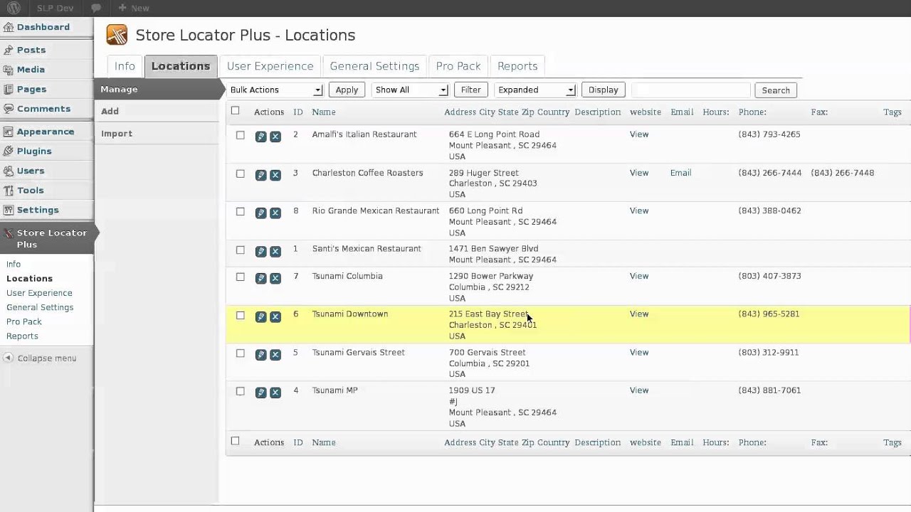
Task: Click Collapse menu text in sidebar
Action: coord(47,358)
